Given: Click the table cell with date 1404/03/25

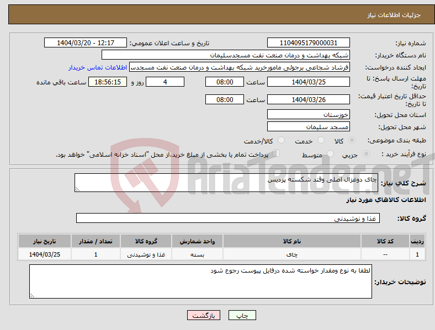Looking at the screenshot, I should tap(45, 254).
